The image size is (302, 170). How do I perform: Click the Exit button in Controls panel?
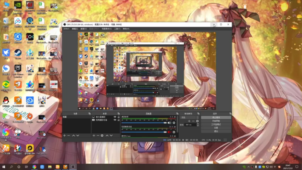pyautogui.click(x=216, y=131)
